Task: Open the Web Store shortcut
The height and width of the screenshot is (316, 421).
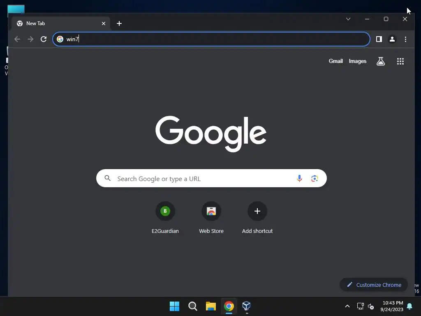Action: coord(211,217)
